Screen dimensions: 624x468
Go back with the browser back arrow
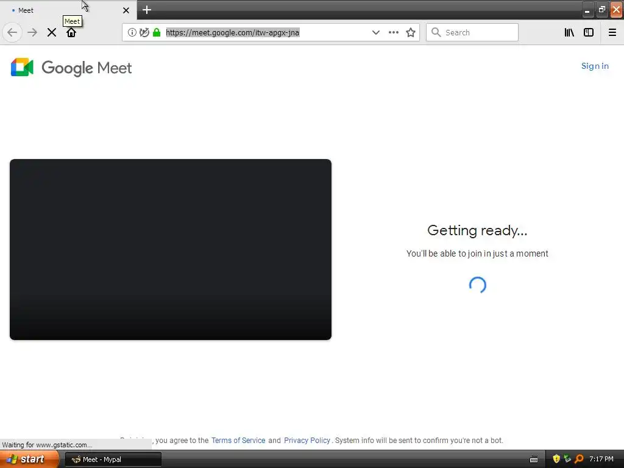(x=12, y=32)
